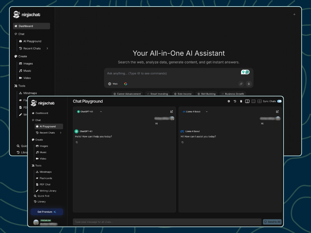
Task: Click Recent Chats in back window sidebar
Action: [x=30, y=48]
